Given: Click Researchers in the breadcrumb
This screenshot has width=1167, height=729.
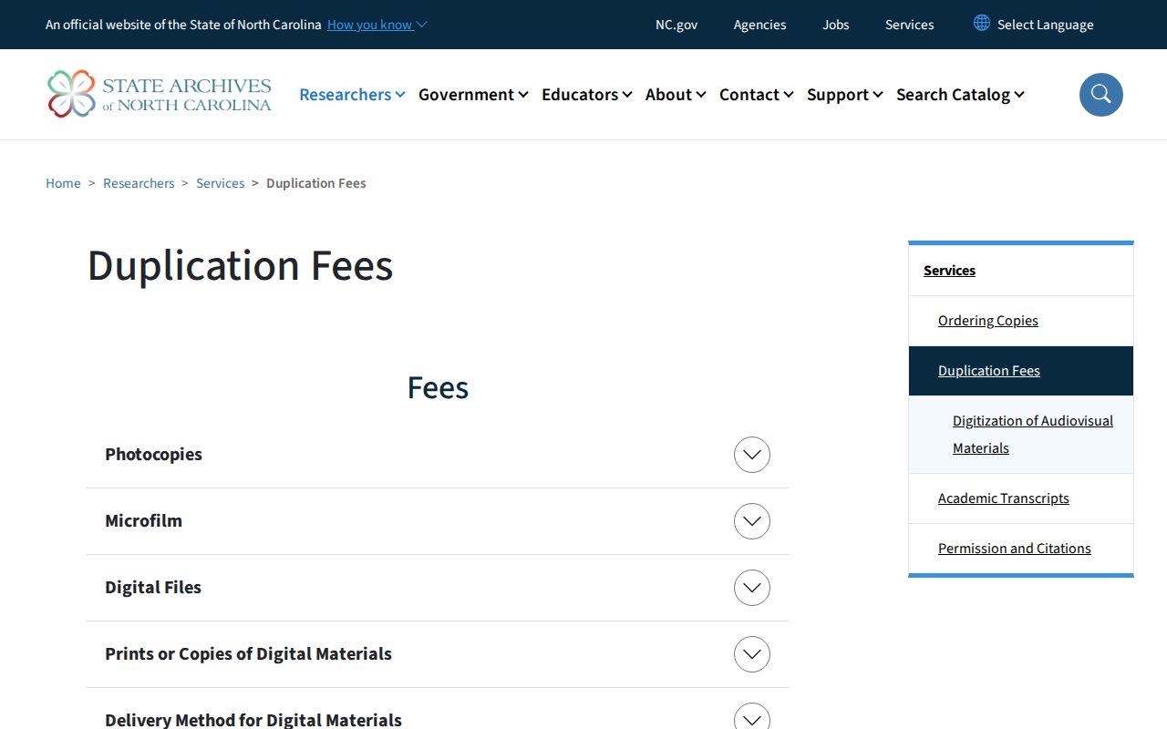Looking at the screenshot, I should pos(139,183).
